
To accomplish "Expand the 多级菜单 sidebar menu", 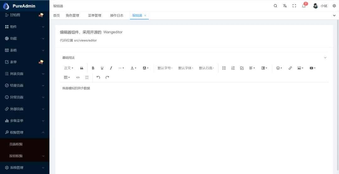I will pos(25,121).
